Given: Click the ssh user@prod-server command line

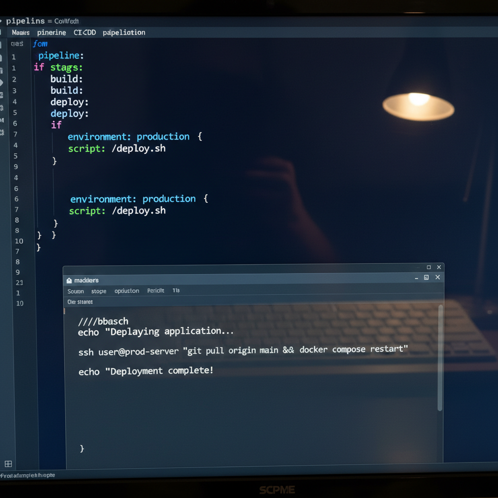Looking at the screenshot, I should pos(243,350).
